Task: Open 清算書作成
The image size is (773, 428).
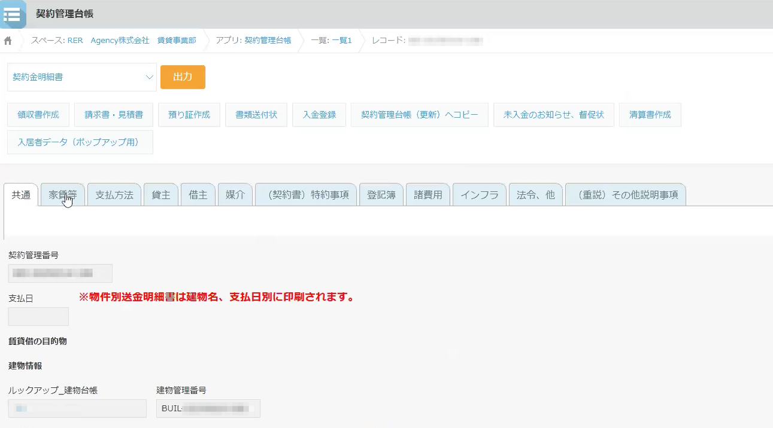Action: point(650,115)
